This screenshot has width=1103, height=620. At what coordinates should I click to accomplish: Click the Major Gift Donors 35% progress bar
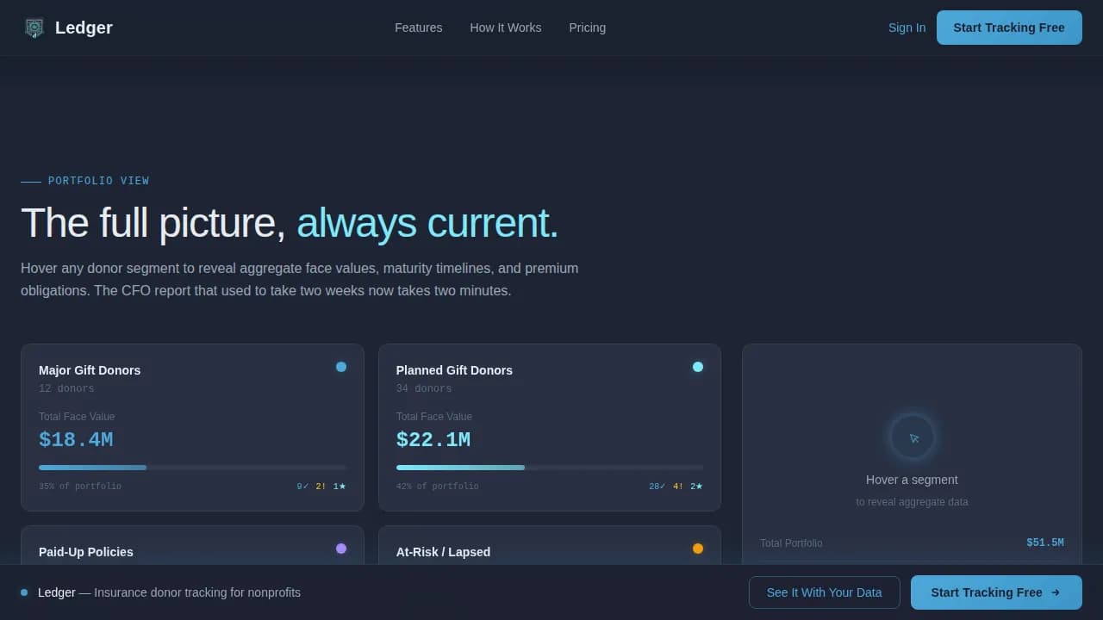point(192,468)
